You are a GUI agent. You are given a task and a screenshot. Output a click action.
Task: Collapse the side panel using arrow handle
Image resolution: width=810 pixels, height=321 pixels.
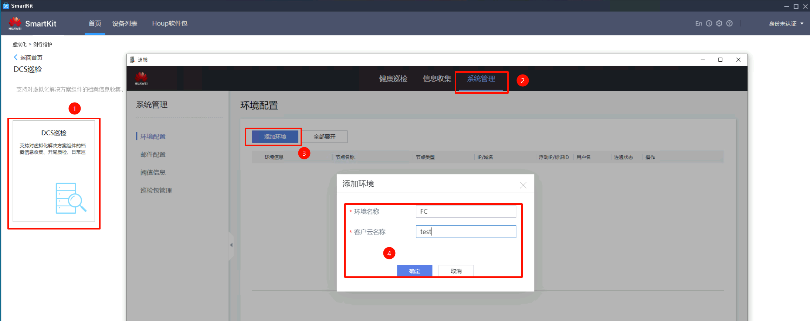pos(231,245)
